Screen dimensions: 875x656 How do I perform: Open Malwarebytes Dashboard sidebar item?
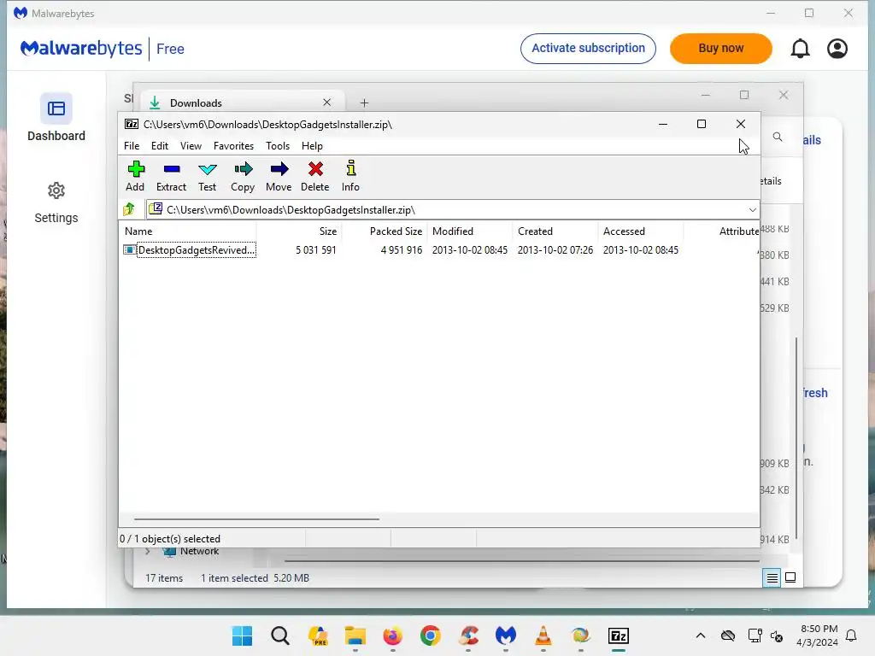click(x=56, y=118)
